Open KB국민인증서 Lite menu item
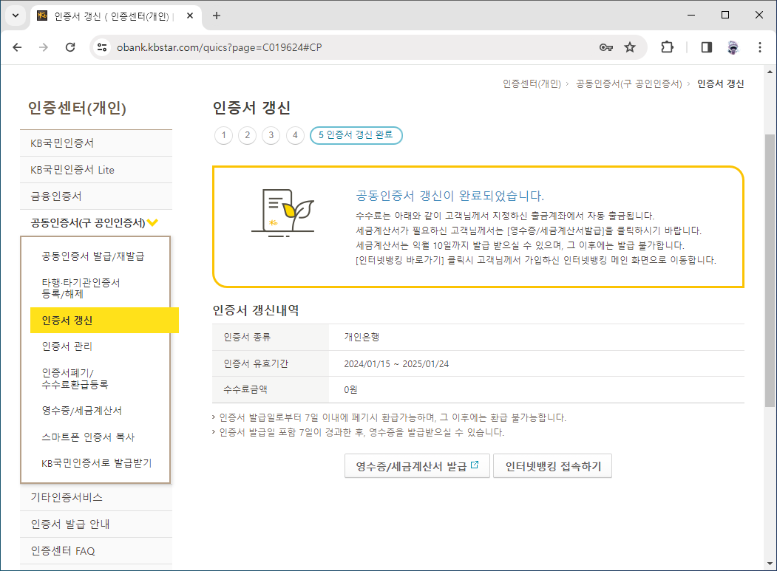777x571 pixels. pyautogui.click(x=96, y=170)
